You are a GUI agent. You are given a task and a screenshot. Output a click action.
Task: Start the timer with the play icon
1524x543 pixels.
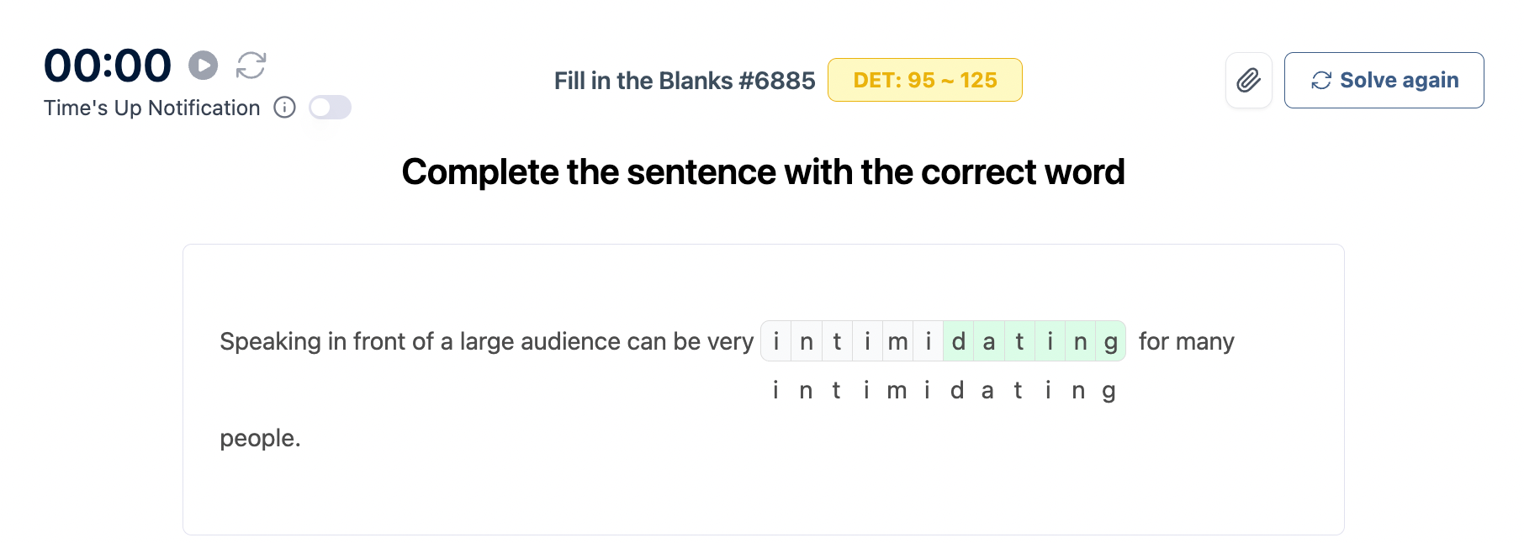click(x=203, y=66)
